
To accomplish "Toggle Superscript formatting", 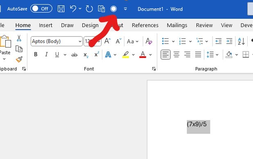I will pos(97,54).
